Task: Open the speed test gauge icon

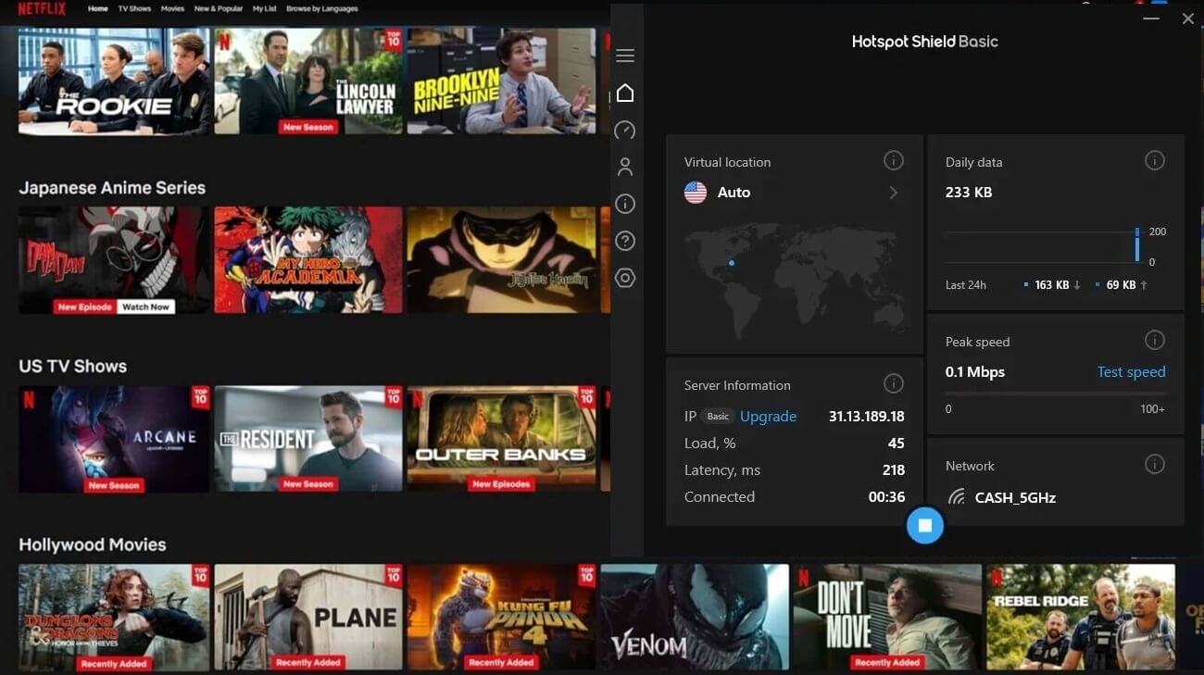Action: click(625, 131)
